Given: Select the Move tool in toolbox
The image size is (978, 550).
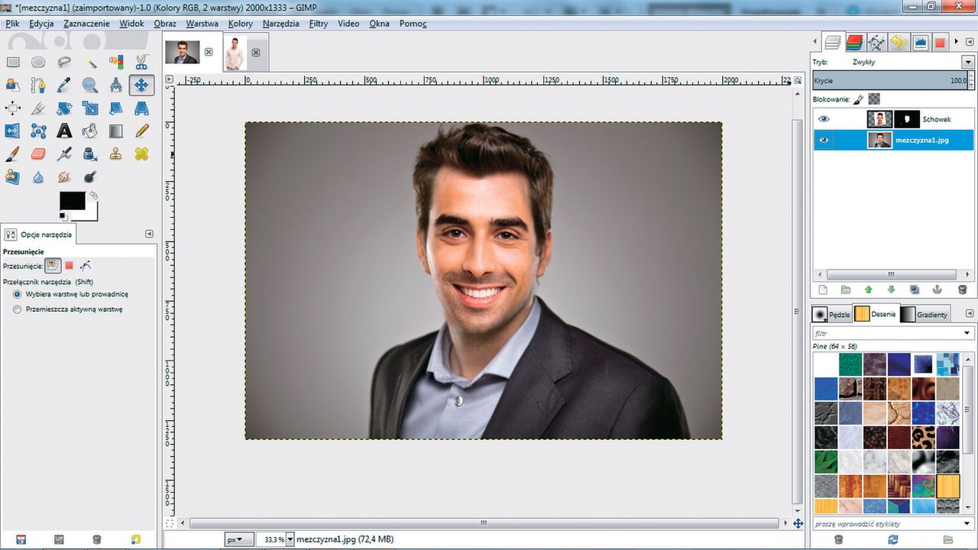Looking at the screenshot, I should coord(141,85).
